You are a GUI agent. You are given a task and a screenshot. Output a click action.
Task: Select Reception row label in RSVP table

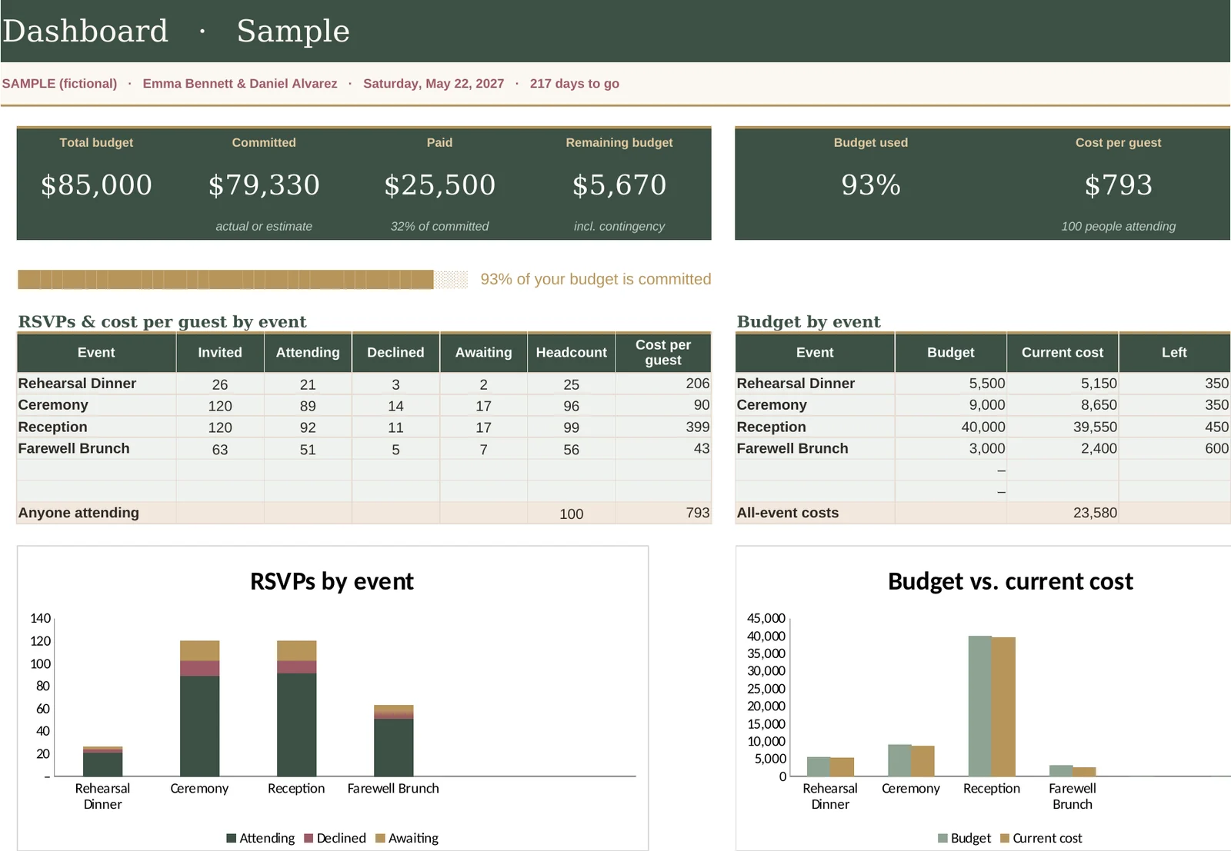pyautogui.click(x=52, y=427)
